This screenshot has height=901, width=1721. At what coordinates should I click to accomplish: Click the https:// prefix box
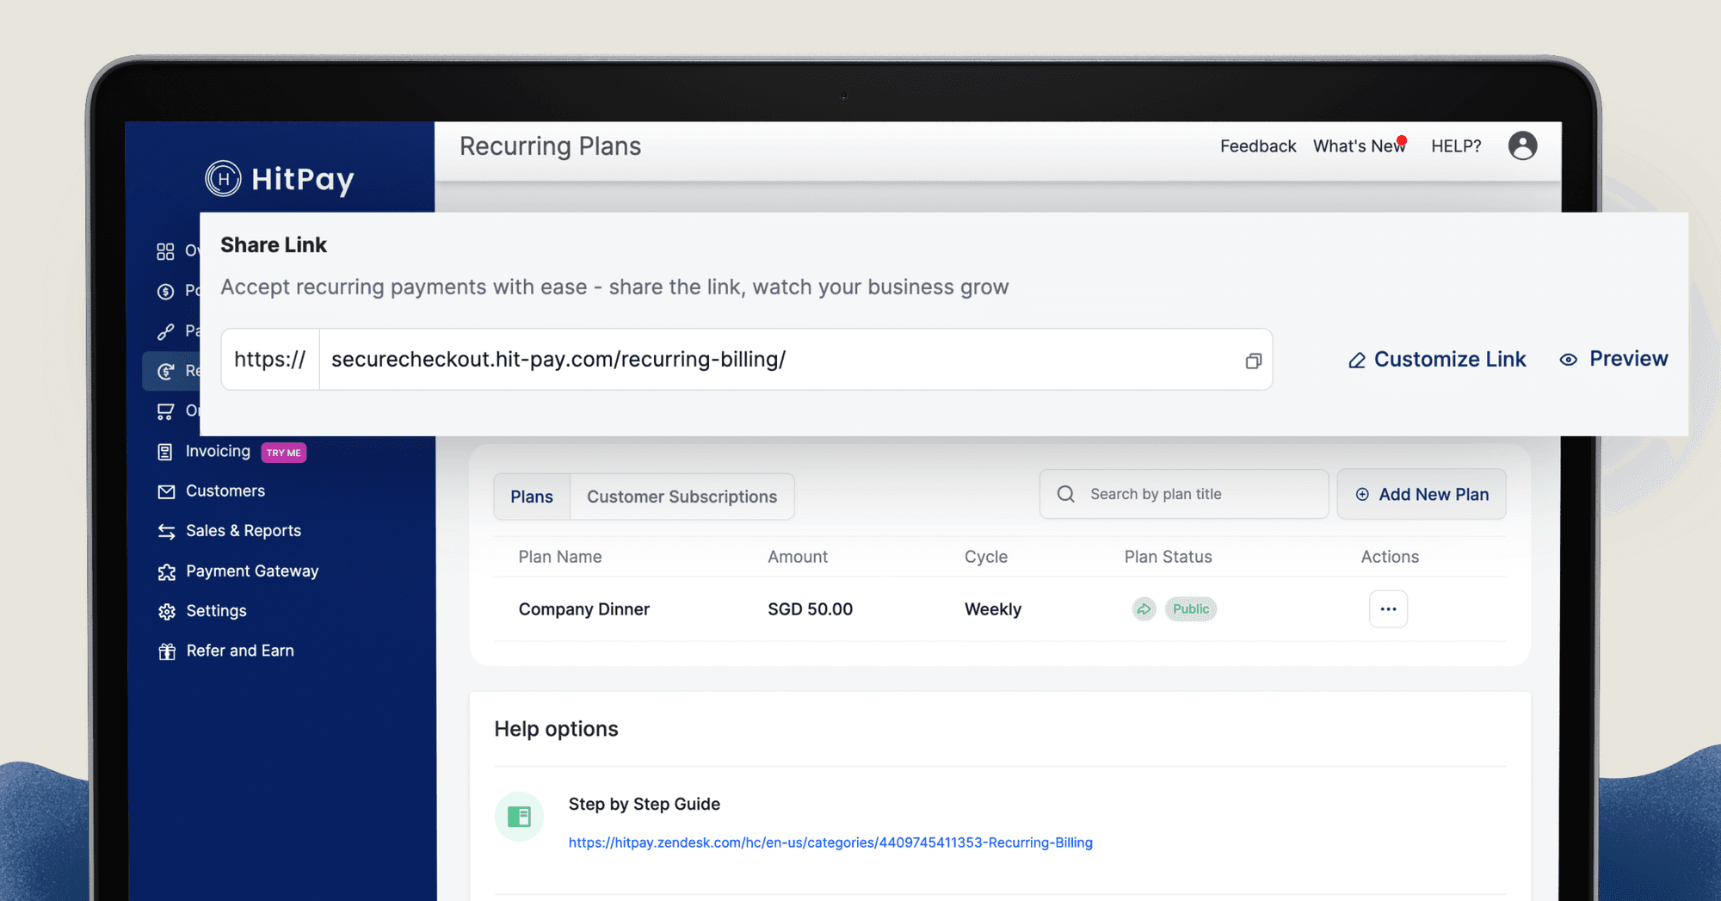[x=270, y=360]
